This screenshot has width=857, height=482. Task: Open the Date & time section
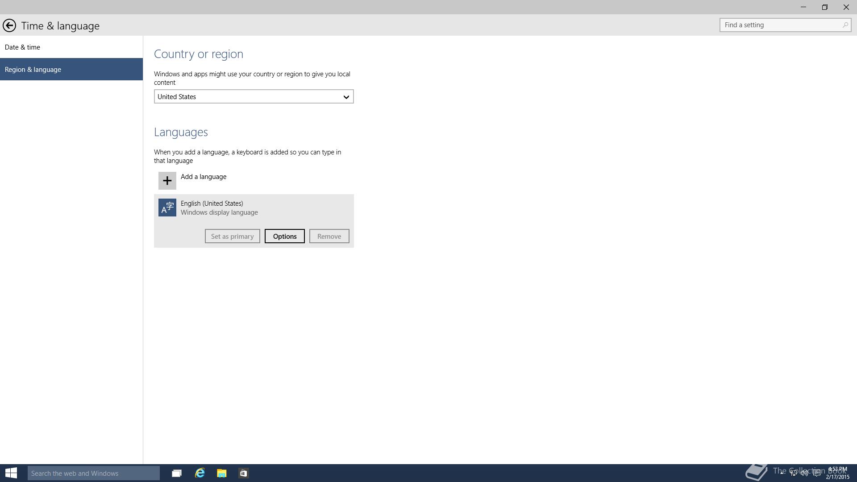71,47
